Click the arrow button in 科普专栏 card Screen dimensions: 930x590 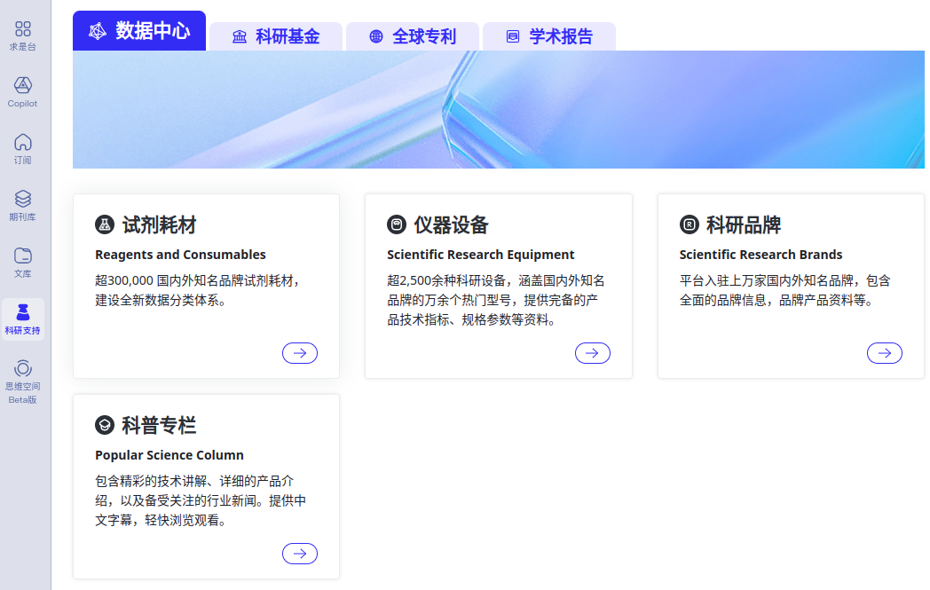click(x=300, y=554)
